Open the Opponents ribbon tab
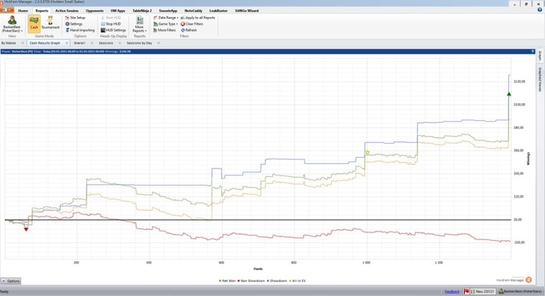Viewport: 545px width, 296px height. coord(94,11)
